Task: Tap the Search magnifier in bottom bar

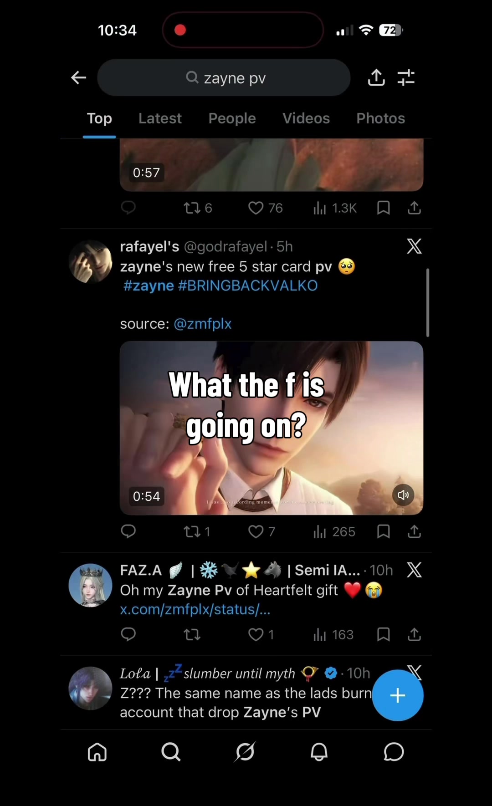Action: (x=171, y=752)
